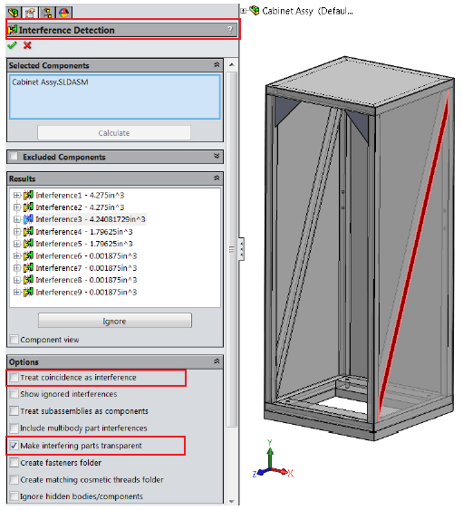The image size is (463, 510).
Task: Click the Calculate button
Action: [114, 132]
